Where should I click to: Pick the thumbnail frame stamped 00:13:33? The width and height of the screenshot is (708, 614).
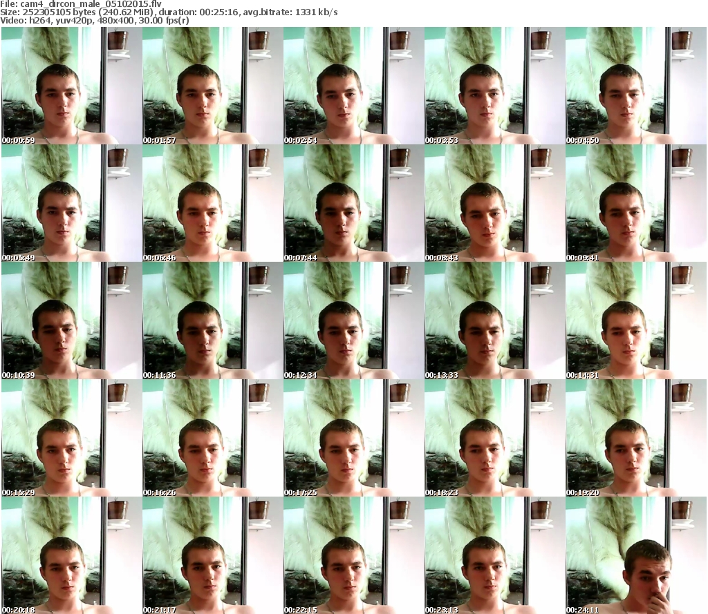point(494,320)
